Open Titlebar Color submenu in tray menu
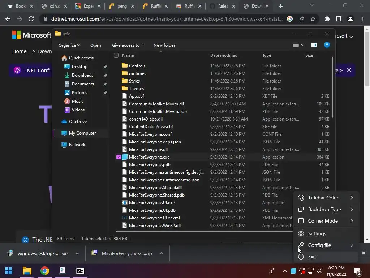The image size is (370, 278). (x=326, y=198)
